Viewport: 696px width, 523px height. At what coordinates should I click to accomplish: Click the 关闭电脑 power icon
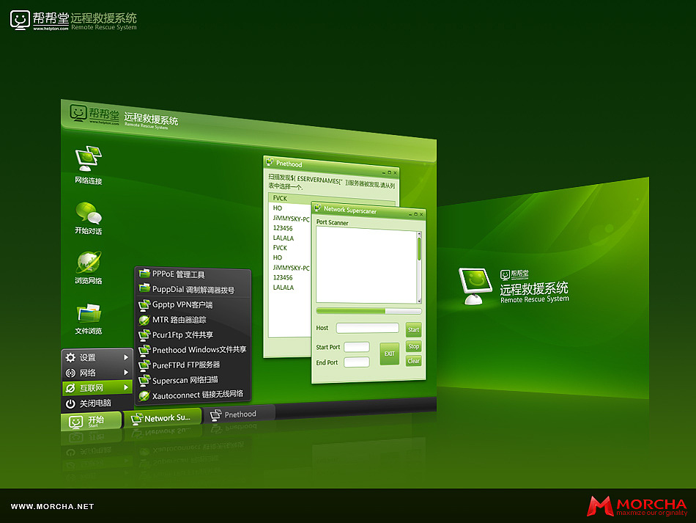click(70, 403)
